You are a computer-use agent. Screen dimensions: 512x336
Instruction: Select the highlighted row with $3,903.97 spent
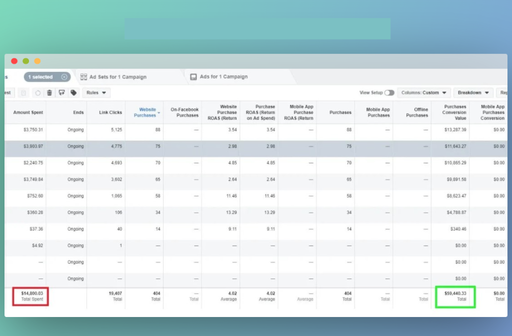(x=29, y=146)
